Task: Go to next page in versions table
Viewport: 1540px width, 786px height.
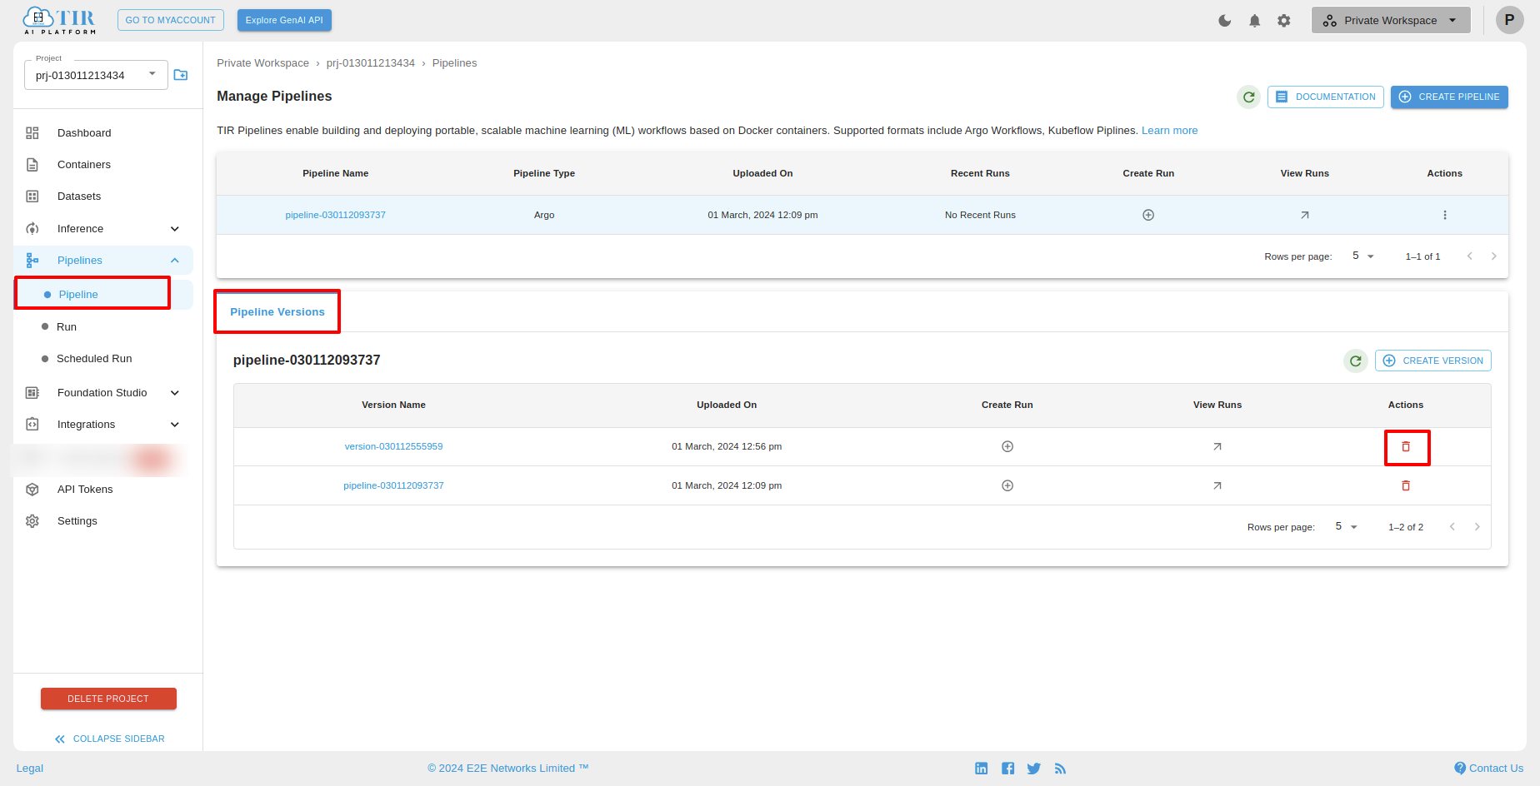Action: 1477,527
